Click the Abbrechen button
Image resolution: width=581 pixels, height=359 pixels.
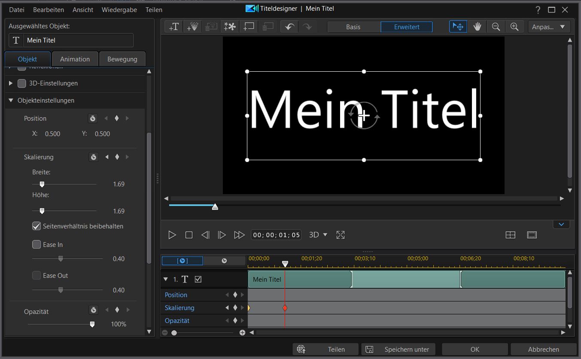pos(543,349)
